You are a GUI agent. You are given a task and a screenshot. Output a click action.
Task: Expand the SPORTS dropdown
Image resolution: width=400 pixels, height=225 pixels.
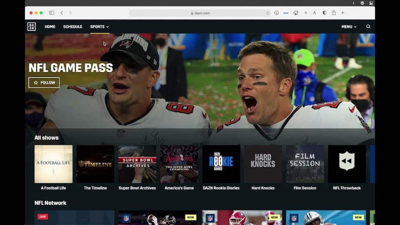(100, 27)
